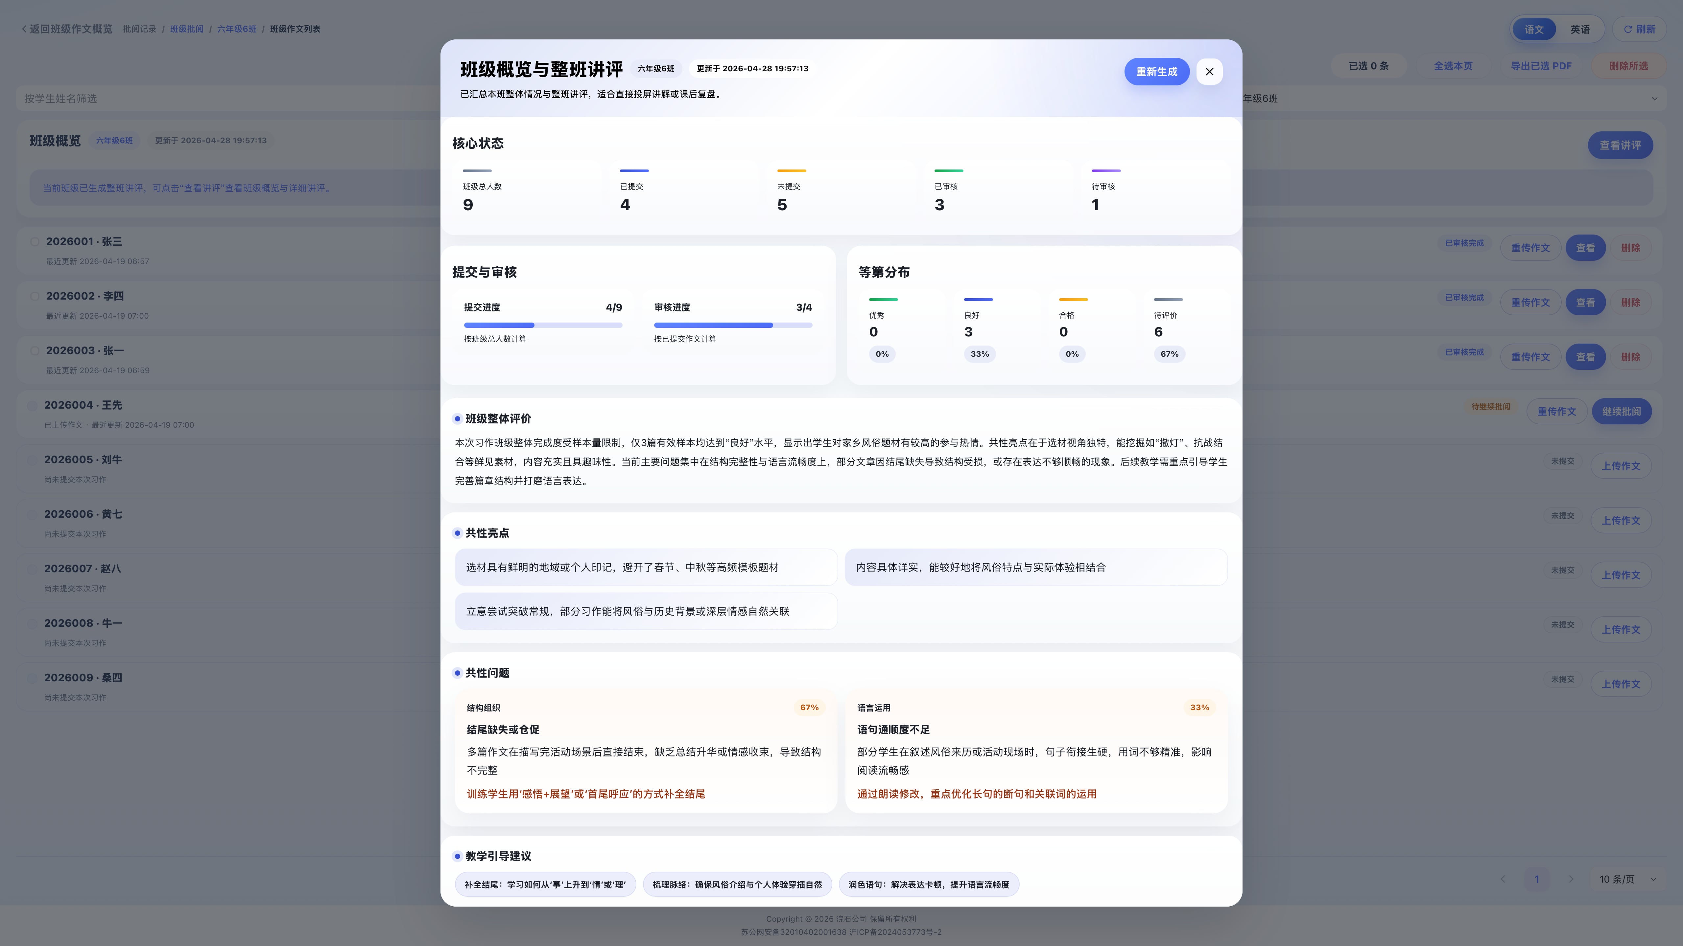This screenshot has height=946, width=1683.
Task: Open the 10 条/页 page size dropdown
Action: (x=1627, y=879)
